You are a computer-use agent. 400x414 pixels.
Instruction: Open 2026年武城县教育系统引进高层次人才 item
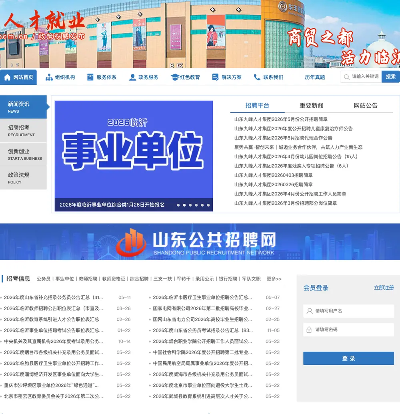coord(202,396)
